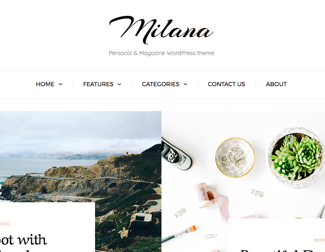Click the Milana script logo
This screenshot has height=252, width=325.
point(161,29)
